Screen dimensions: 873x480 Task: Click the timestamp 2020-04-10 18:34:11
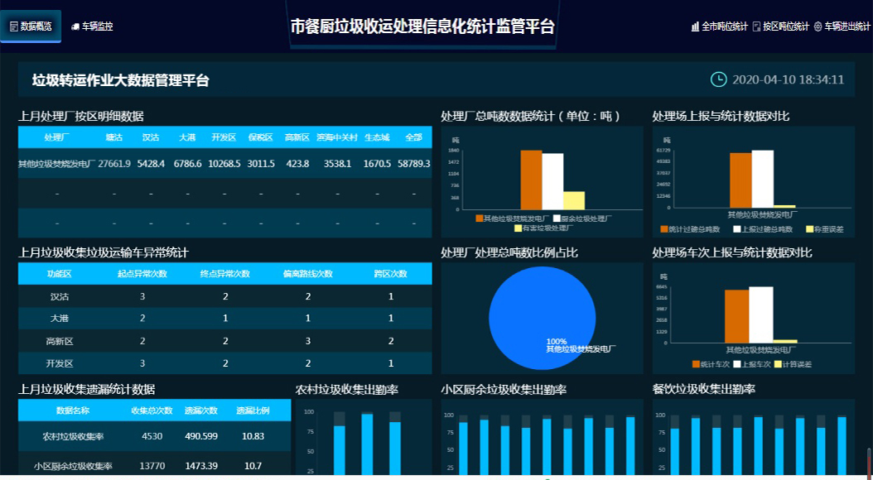tap(788, 79)
